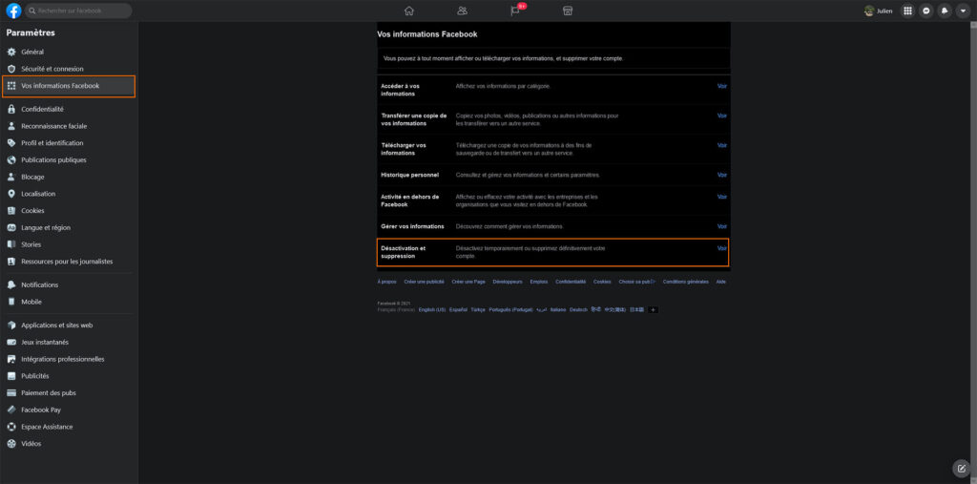Click the Vidéos reel icon

pyautogui.click(x=10, y=444)
